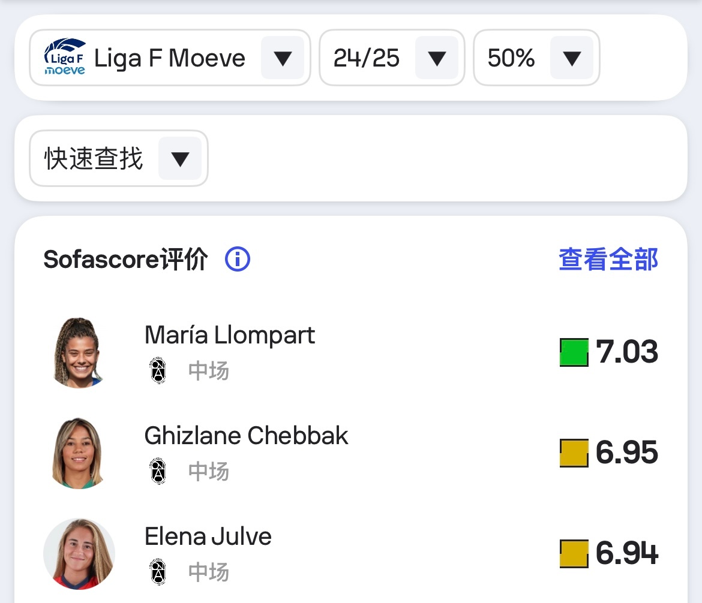
Task: Open Elena Julve's profile photo
Action: (79, 553)
